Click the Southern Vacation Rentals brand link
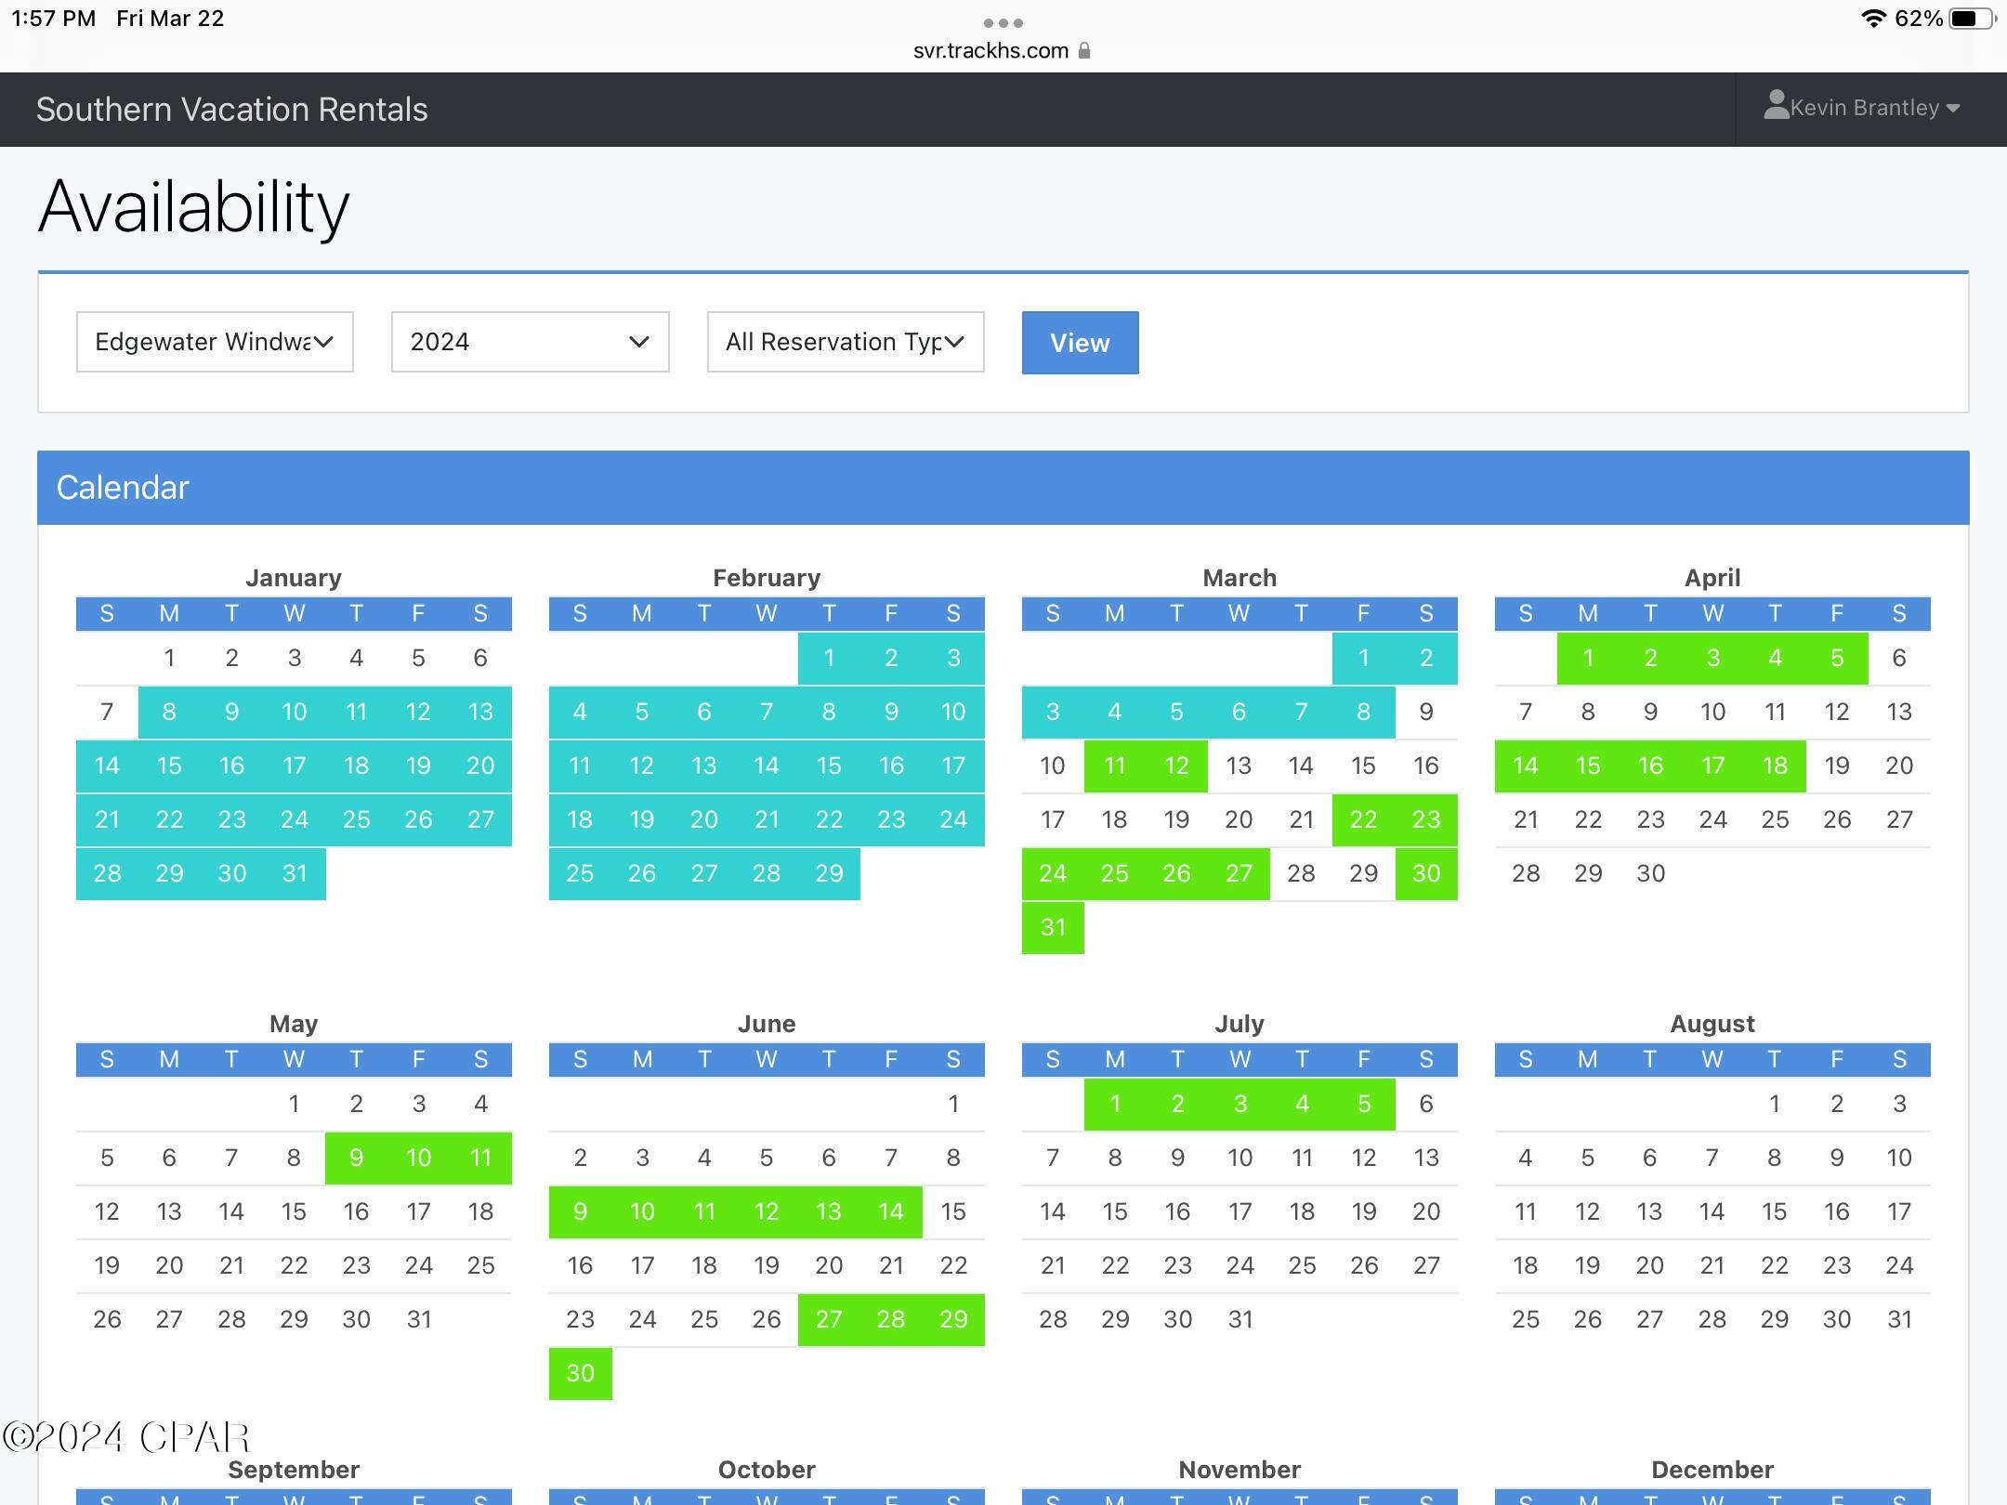 point(231,110)
